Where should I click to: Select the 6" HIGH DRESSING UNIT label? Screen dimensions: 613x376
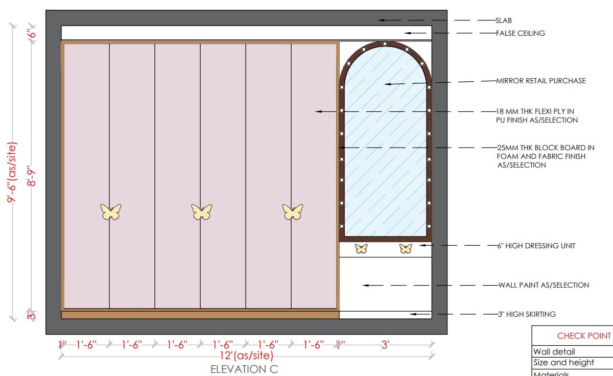[536, 246]
